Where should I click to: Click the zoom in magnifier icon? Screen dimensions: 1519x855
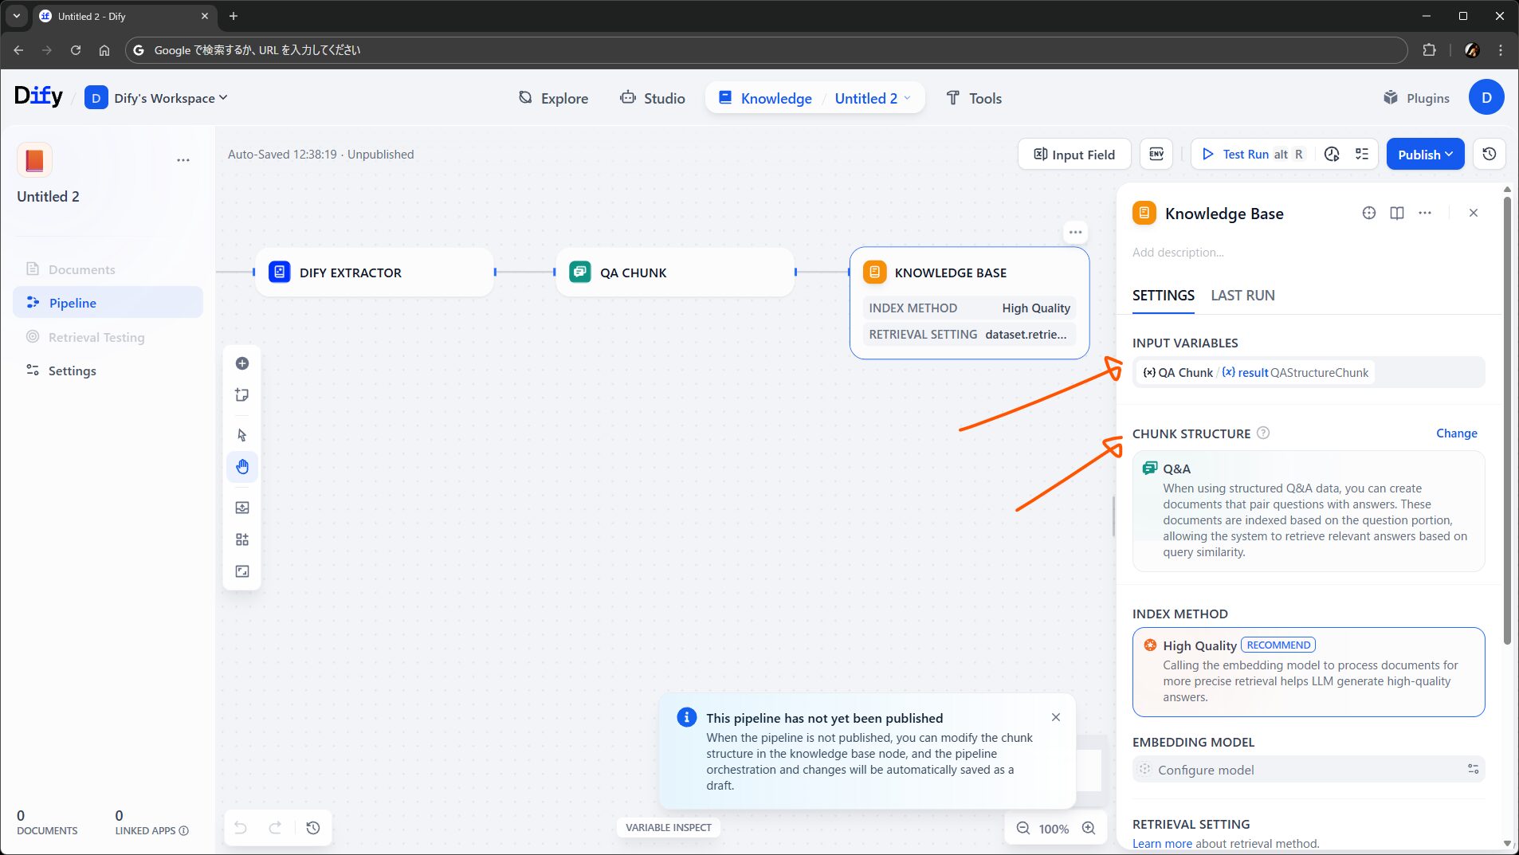1089,828
